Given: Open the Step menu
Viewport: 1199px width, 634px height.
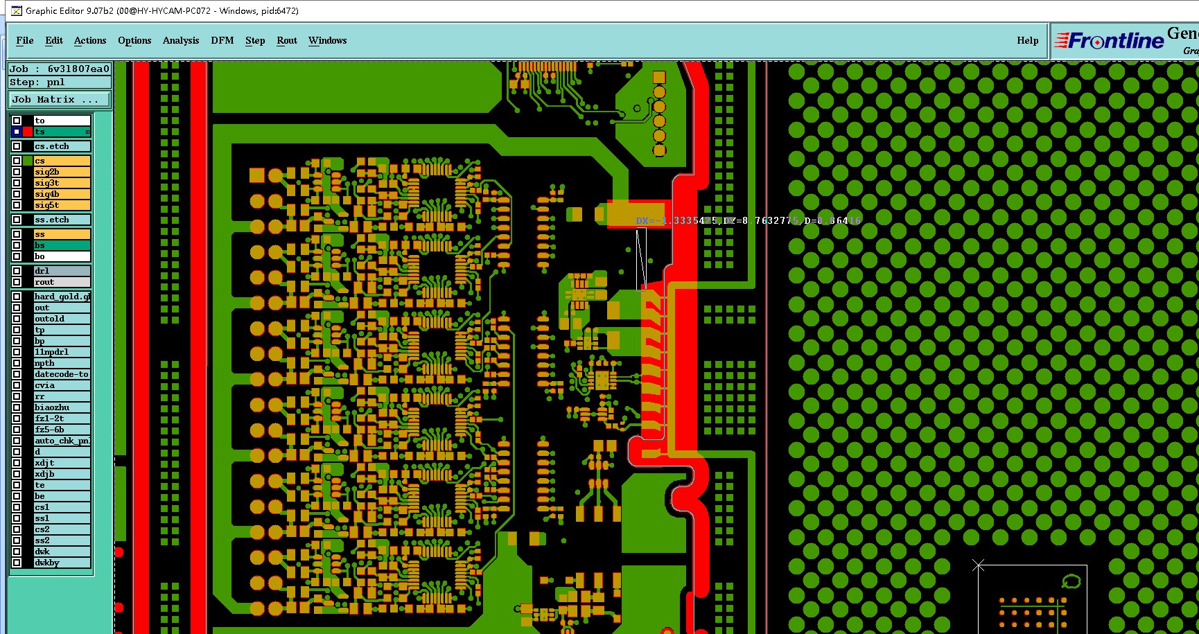Looking at the screenshot, I should click(255, 40).
